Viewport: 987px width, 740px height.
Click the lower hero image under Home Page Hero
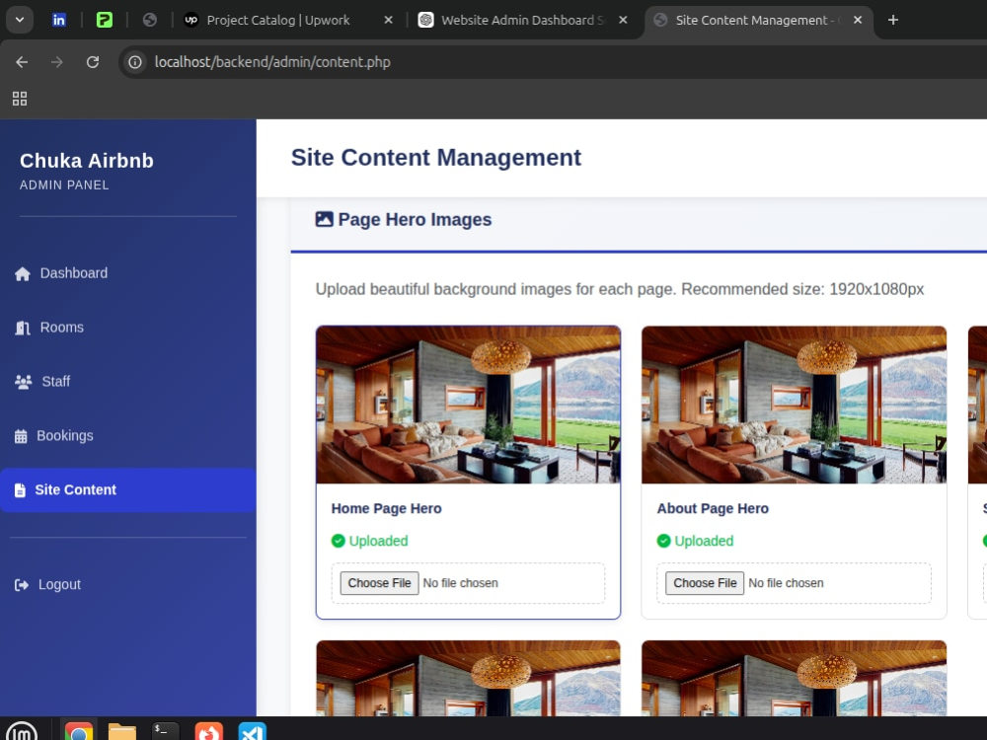(468, 679)
